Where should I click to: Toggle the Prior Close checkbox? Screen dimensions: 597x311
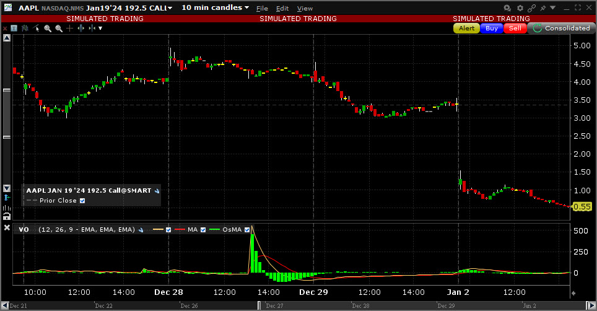(82, 201)
